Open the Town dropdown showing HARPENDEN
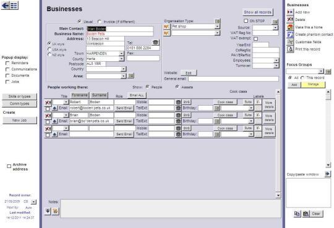Screen dimensions: 334x228 pyautogui.click(x=121, y=53)
